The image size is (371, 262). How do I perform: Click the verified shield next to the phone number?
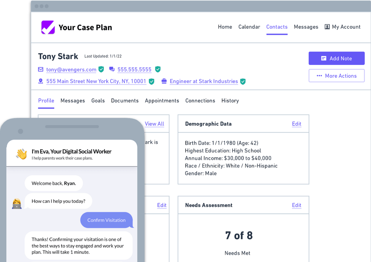[158, 69]
